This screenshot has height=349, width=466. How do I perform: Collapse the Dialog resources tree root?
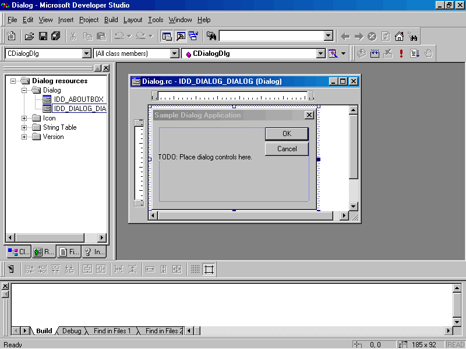tap(13, 81)
